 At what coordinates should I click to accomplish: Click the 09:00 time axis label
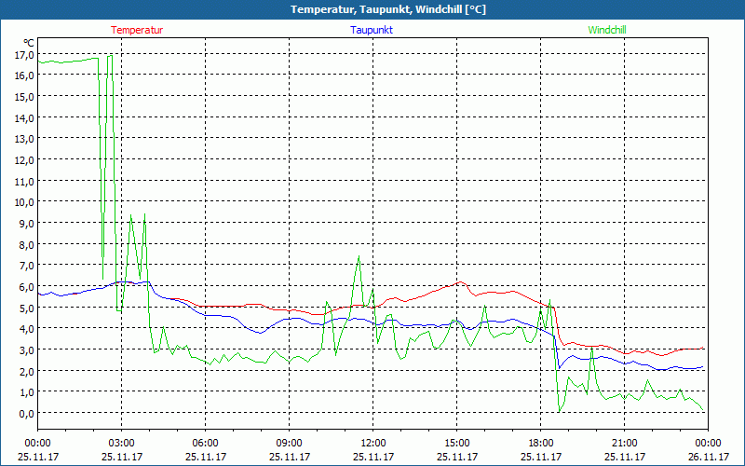pos(290,444)
